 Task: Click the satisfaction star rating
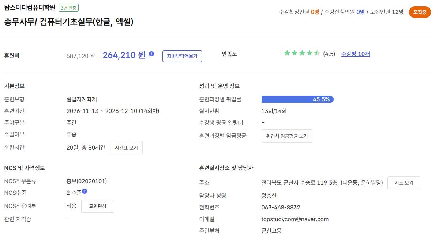(302, 53)
